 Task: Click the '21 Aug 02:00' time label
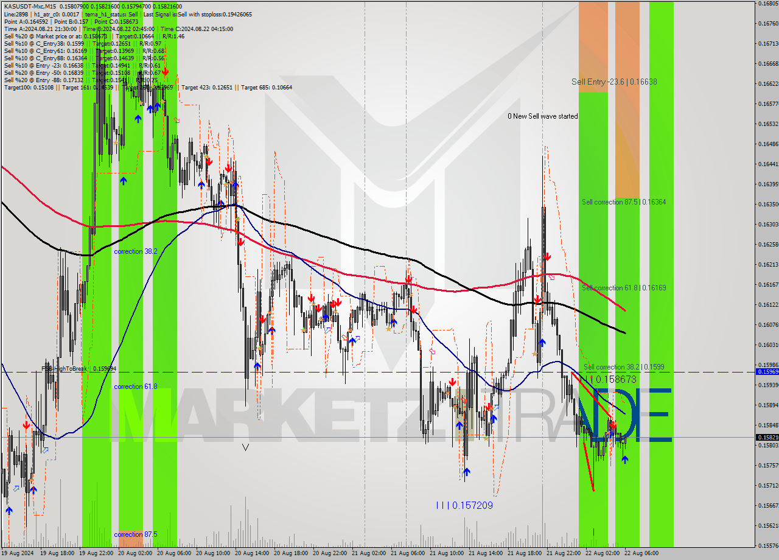[369, 554]
